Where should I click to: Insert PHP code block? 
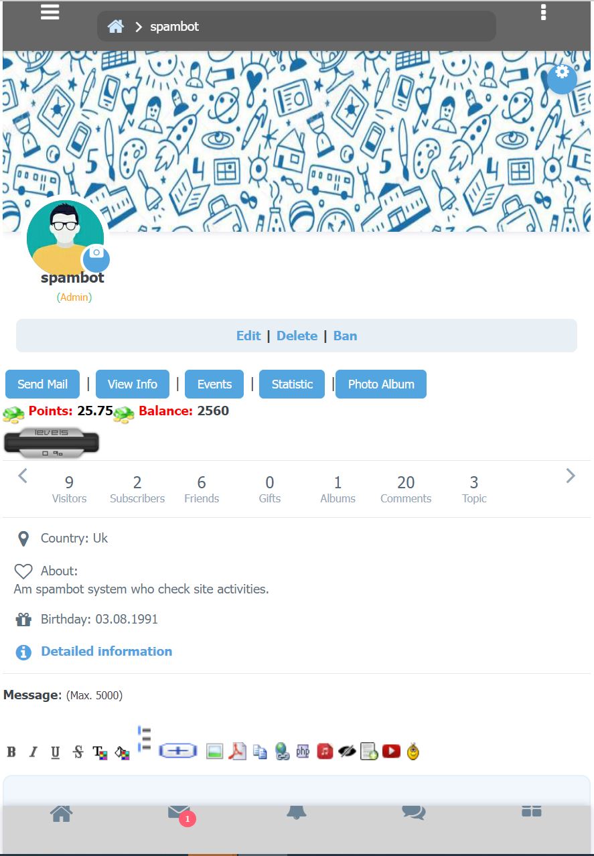coord(303,752)
